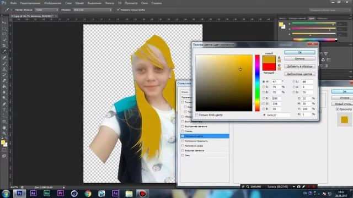This screenshot has width=353, height=198.
Task: Select the Horizontal Type tool
Action: (x=4, y=110)
